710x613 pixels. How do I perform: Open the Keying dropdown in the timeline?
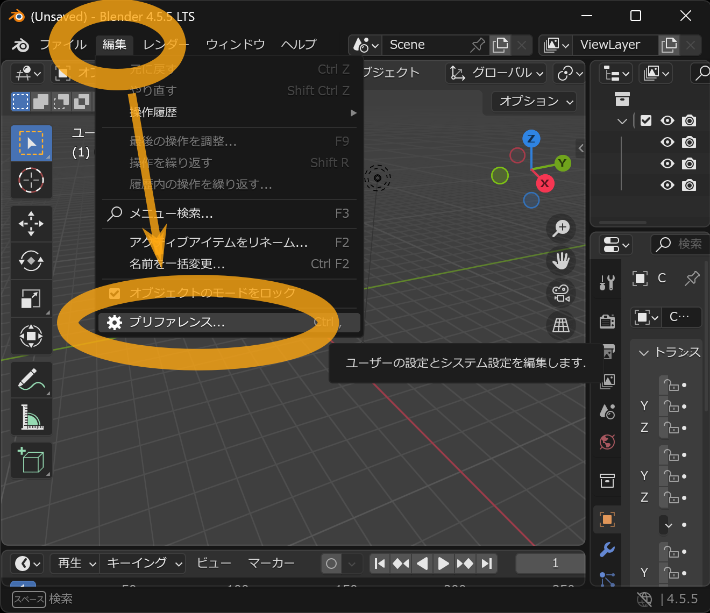[x=144, y=563]
